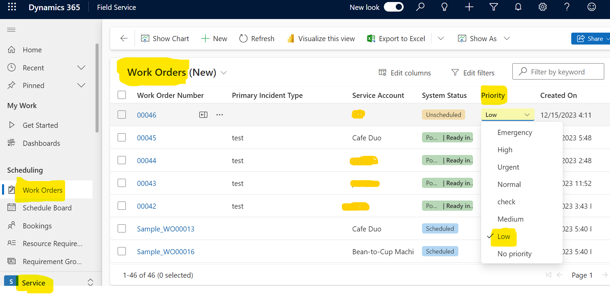The height and width of the screenshot is (294, 610).
Task: Go back with the arrow icon
Action: click(124, 38)
